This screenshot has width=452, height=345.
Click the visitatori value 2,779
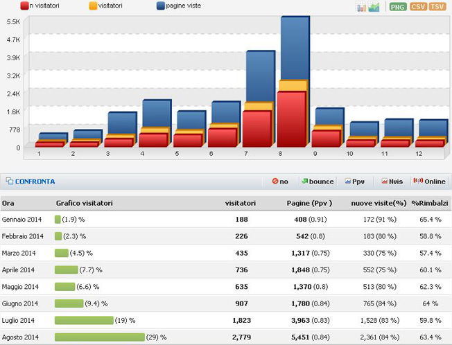pyautogui.click(x=241, y=337)
